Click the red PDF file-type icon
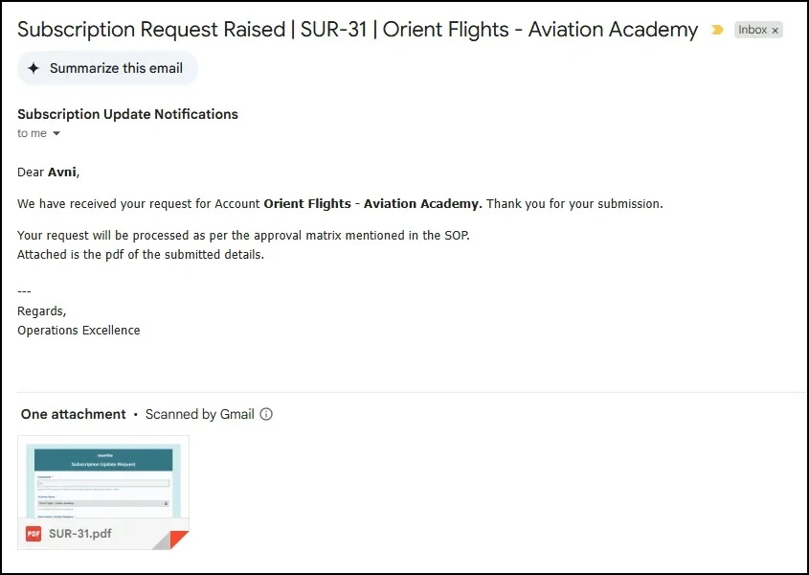The width and height of the screenshot is (809, 575). coord(34,534)
